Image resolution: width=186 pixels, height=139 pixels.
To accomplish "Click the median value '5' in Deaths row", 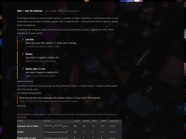I will [83, 132].
